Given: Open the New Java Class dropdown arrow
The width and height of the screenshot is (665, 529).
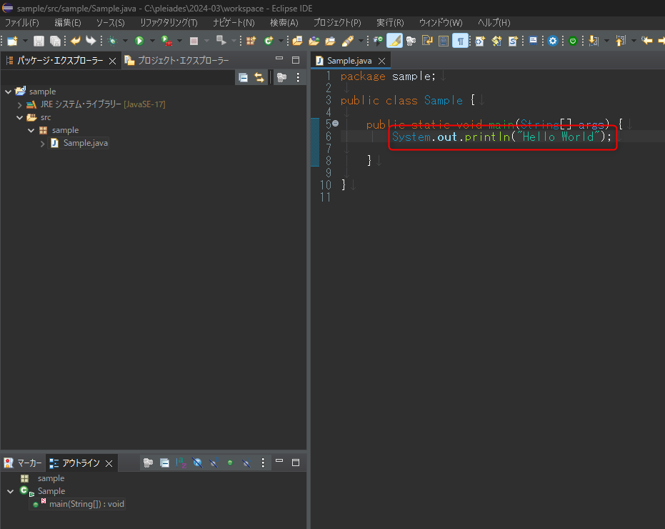Looking at the screenshot, I should point(281,41).
